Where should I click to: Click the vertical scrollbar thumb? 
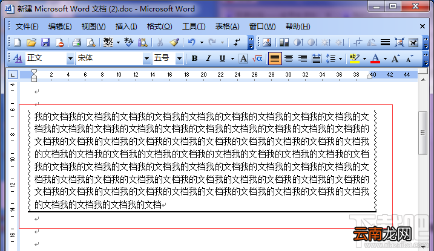coord(422,133)
